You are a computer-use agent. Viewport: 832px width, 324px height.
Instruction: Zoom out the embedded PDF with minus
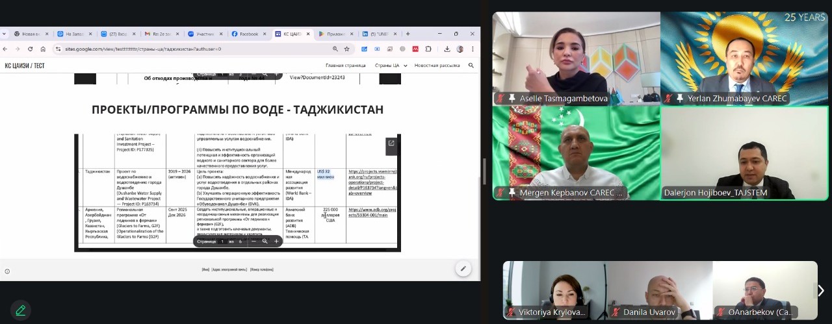pyautogui.click(x=253, y=241)
